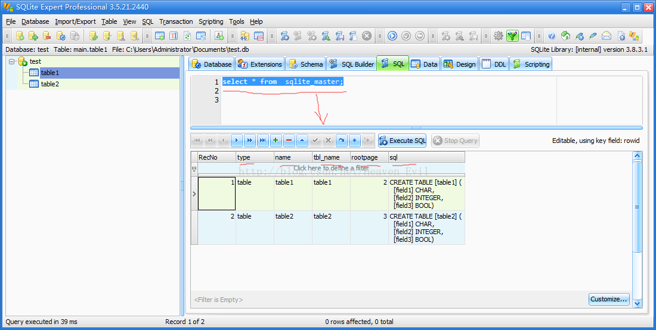The width and height of the screenshot is (656, 330).
Task: Go to next record in navigator
Action: [236, 141]
